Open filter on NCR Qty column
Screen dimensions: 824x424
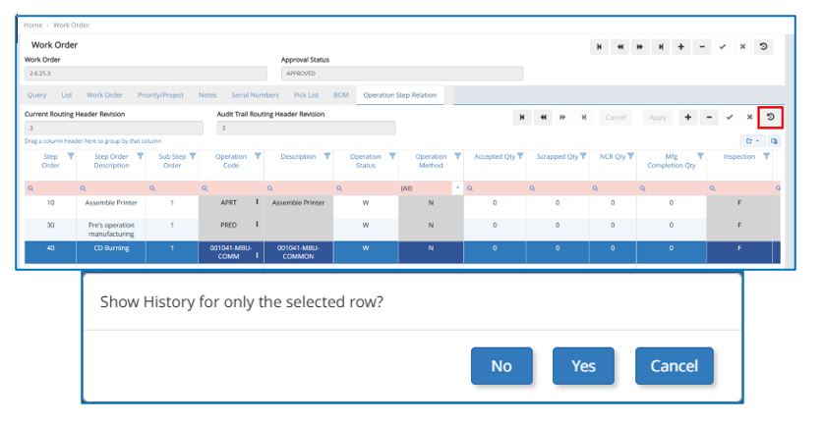(x=630, y=156)
